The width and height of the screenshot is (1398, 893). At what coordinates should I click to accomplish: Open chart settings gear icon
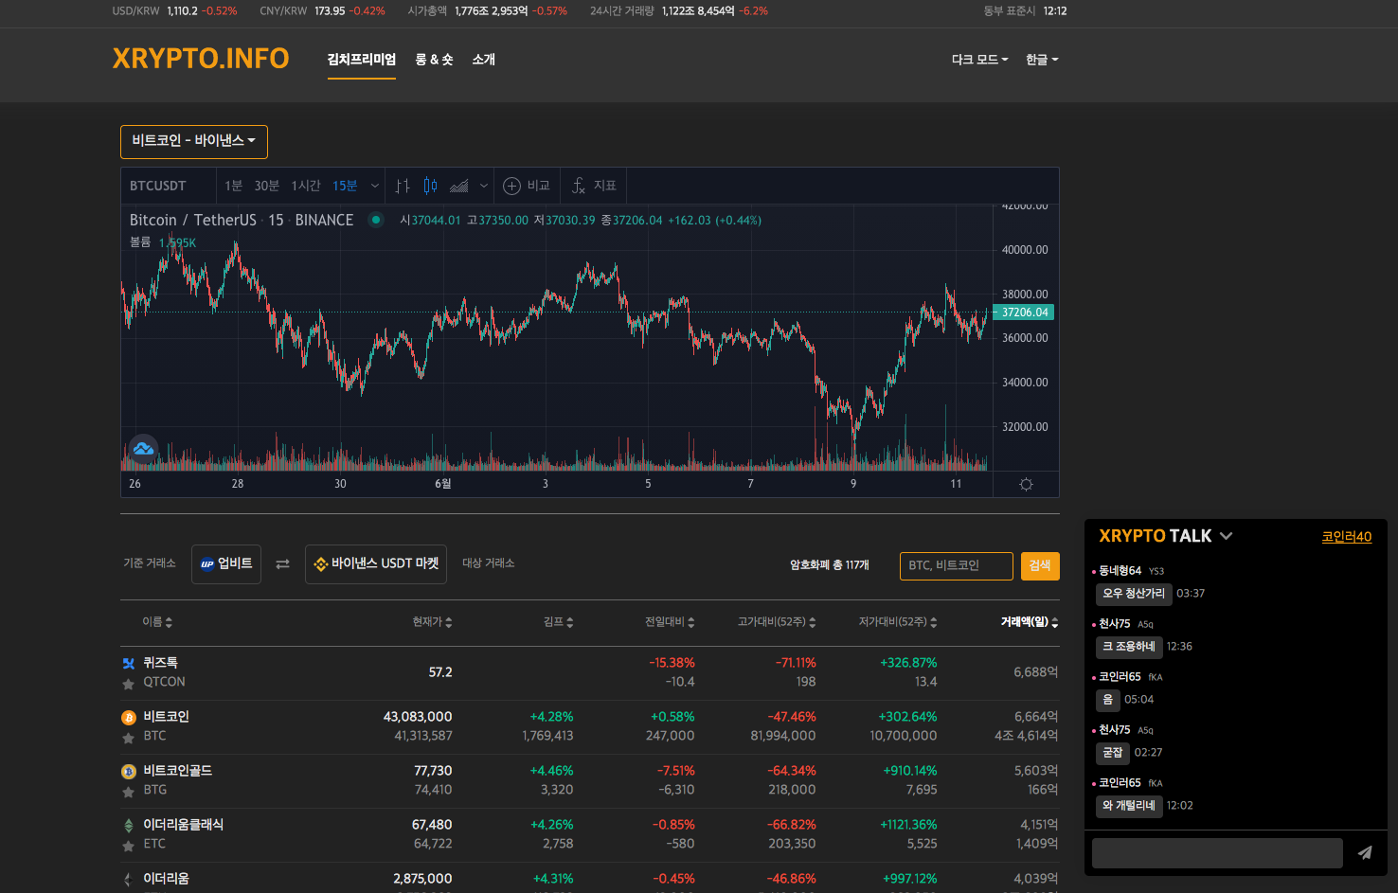(x=1026, y=485)
